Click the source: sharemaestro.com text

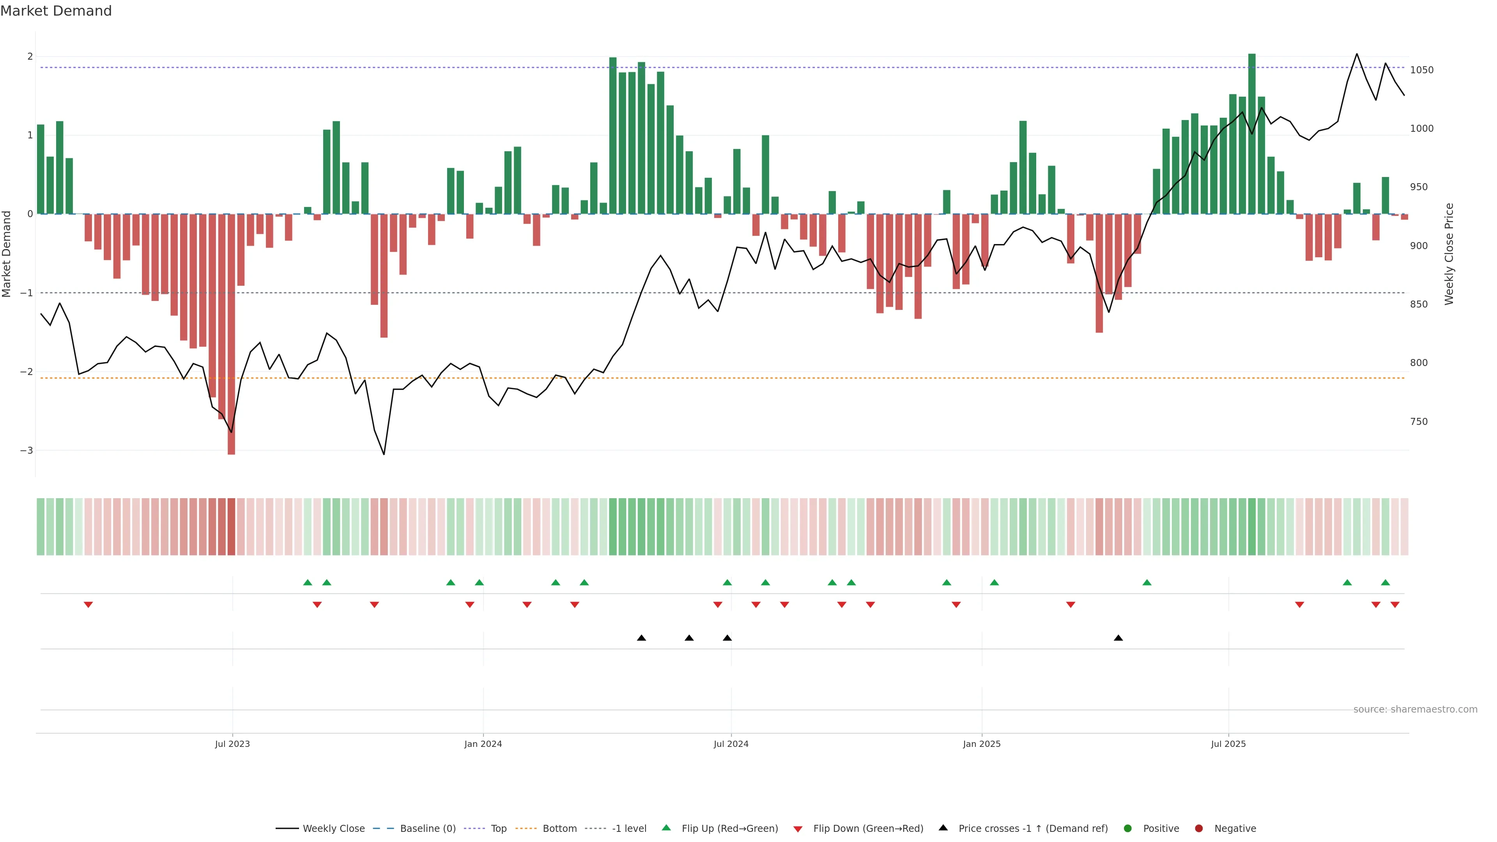click(1415, 709)
